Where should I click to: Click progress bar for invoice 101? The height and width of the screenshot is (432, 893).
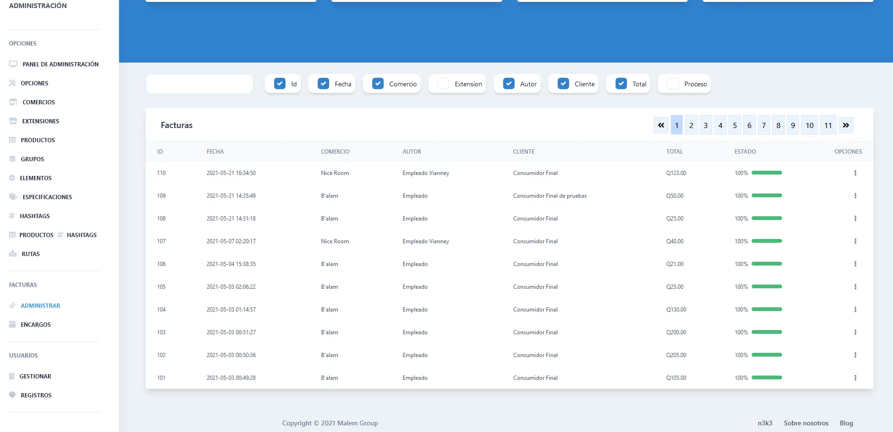point(767,377)
